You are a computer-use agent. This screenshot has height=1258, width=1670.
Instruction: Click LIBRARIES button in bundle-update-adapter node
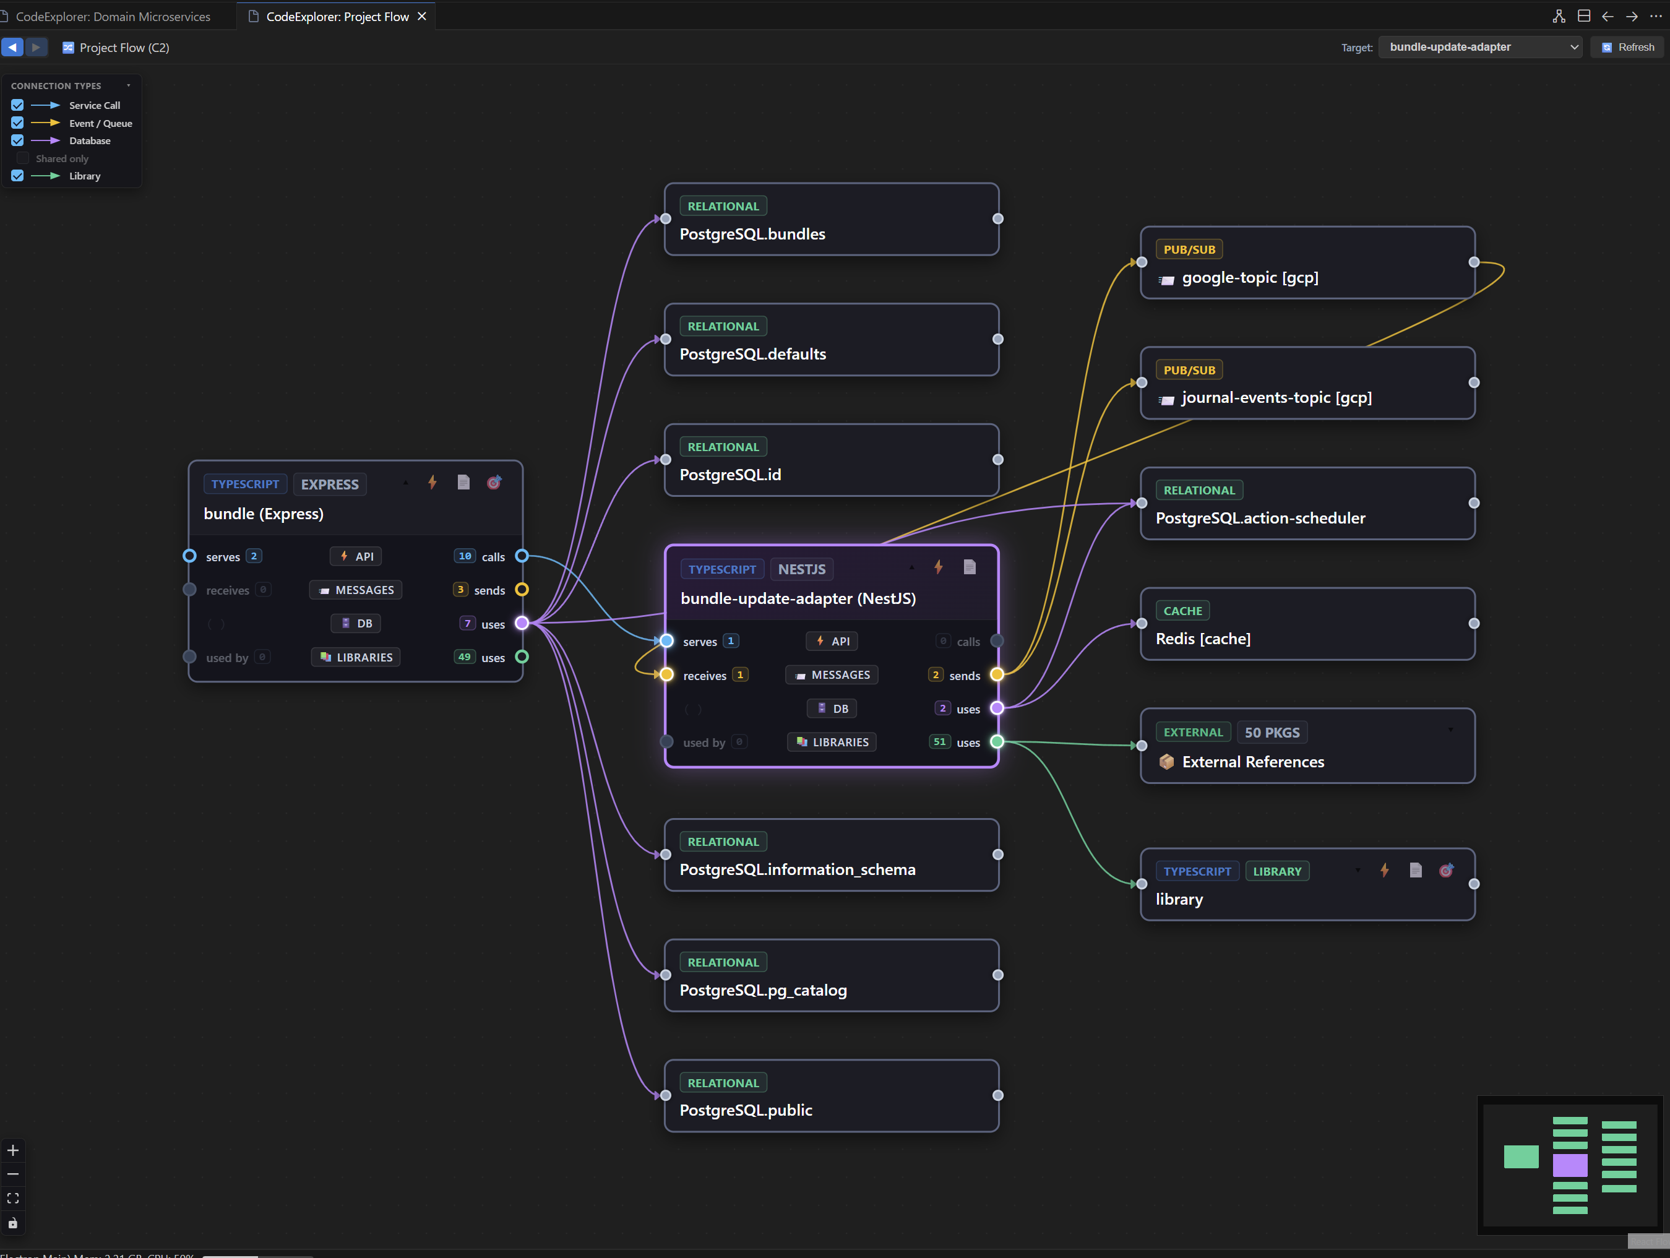pos(832,743)
